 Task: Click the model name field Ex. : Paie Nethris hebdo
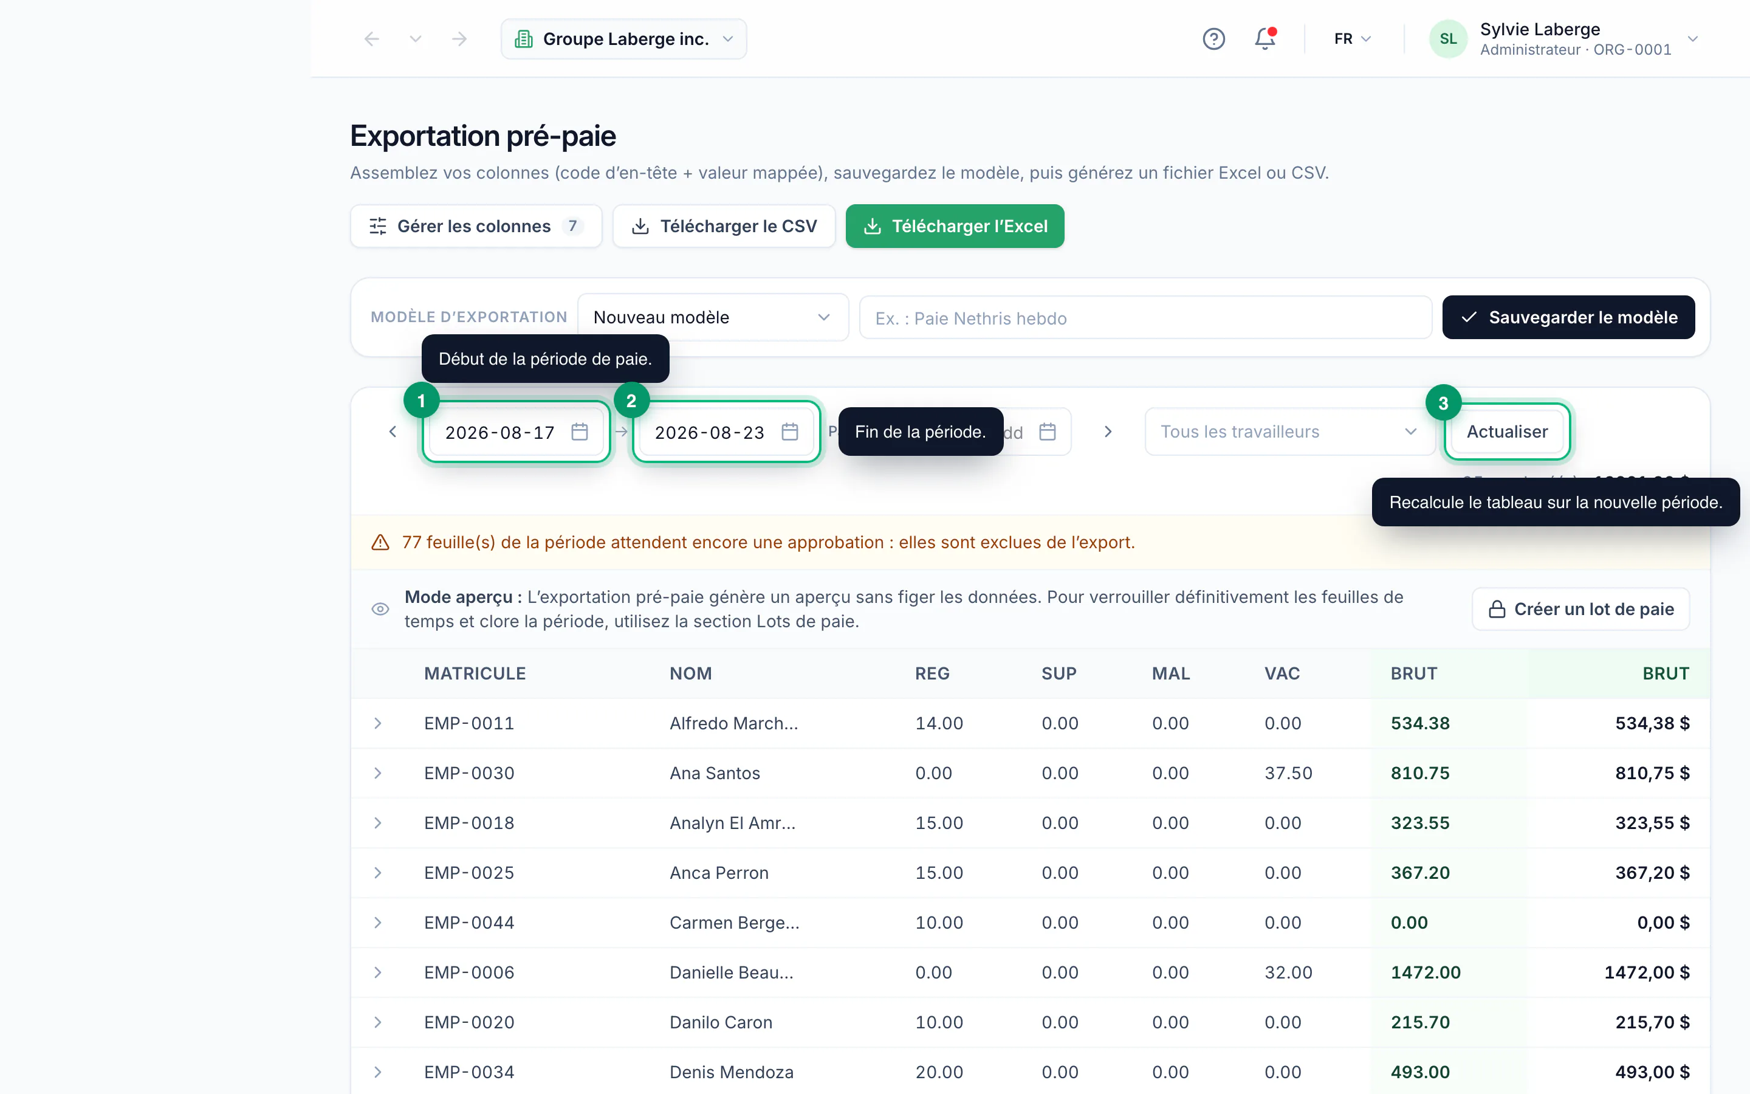click(1145, 318)
